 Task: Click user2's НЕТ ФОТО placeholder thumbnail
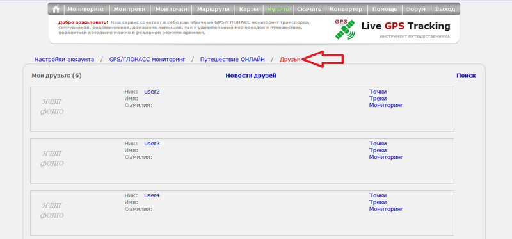(x=52, y=106)
